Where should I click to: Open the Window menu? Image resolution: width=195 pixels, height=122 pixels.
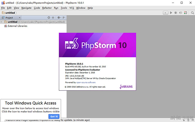[81, 8]
